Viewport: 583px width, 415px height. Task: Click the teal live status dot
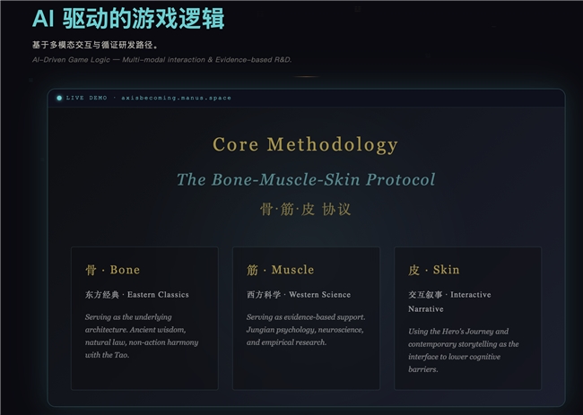point(59,98)
